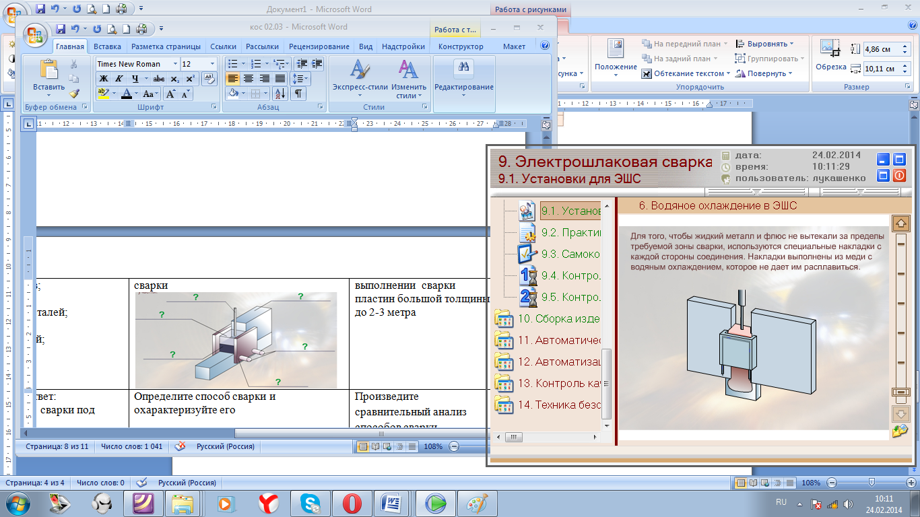This screenshot has height=517, width=920.
Task: Click the Office button in кос 02.03 window
Action: (35, 34)
